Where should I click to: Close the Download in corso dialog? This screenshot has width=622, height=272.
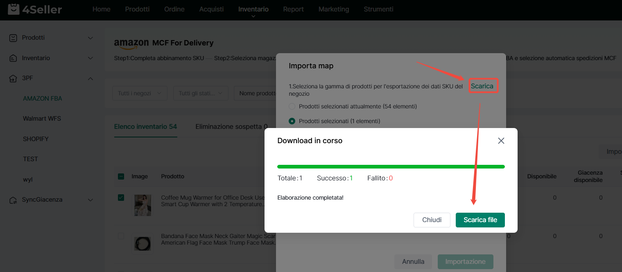click(x=501, y=141)
